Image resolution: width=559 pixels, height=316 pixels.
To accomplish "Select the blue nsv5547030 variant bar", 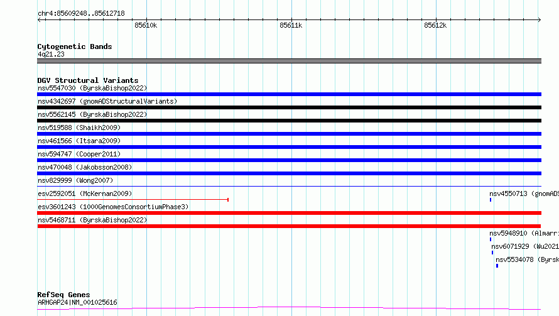I will pyautogui.click(x=289, y=94).
